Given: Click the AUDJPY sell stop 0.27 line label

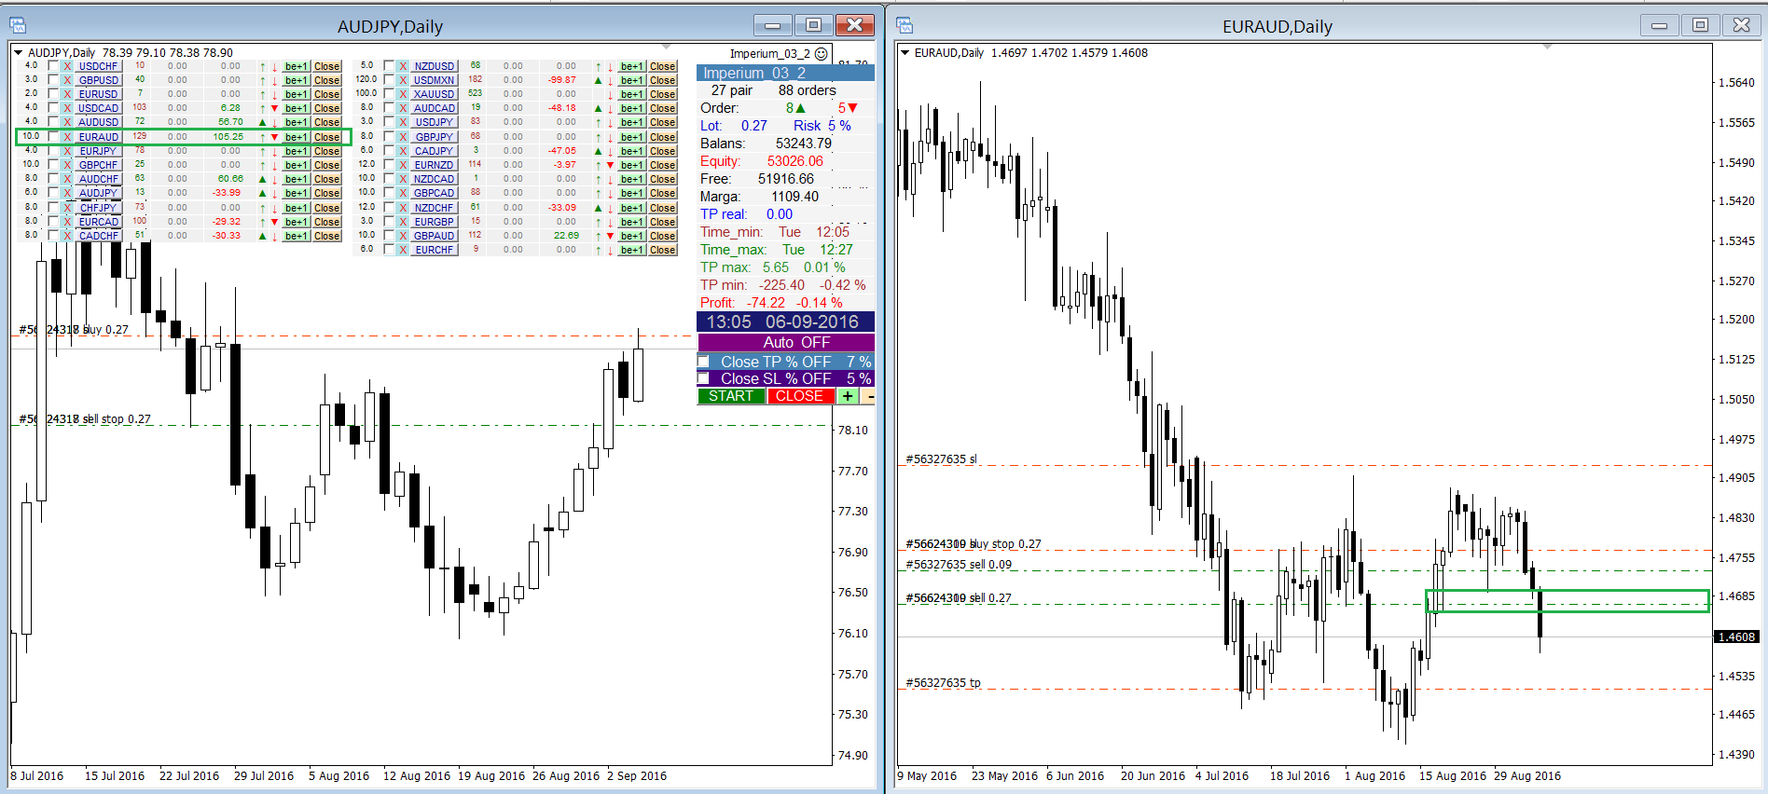Looking at the screenshot, I should tap(85, 419).
